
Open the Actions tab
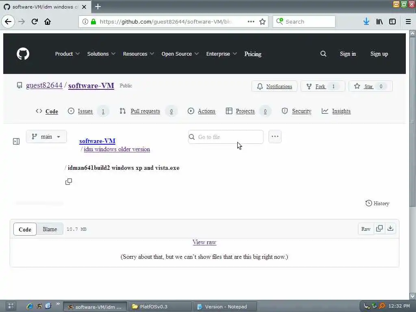click(x=201, y=111)
